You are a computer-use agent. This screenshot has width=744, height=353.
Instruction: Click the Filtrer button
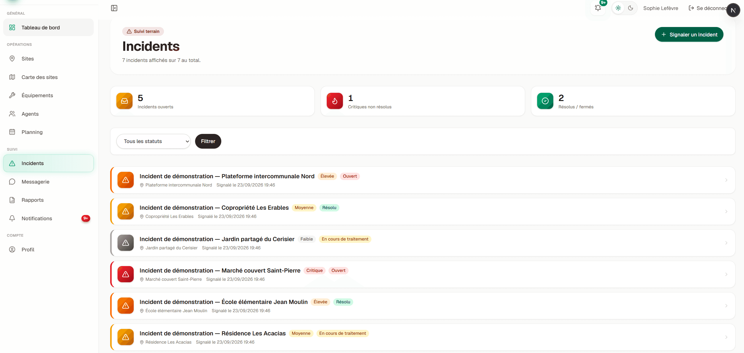(x=208, y=141)
